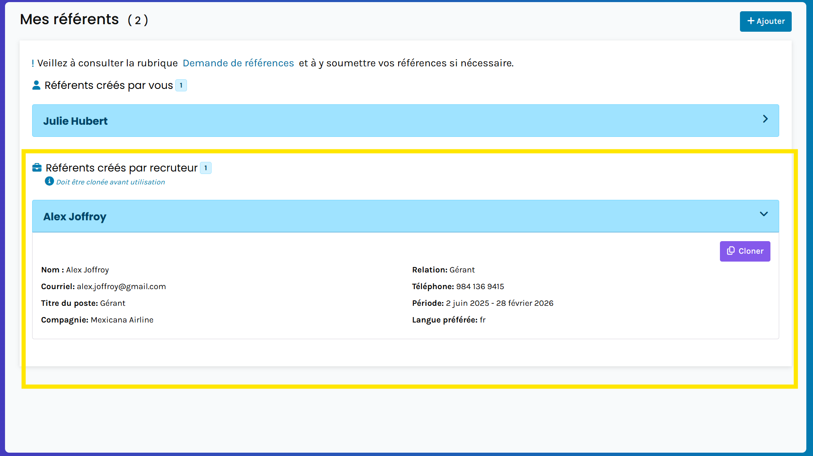Screen dimensions: 813x456
Task: Click the Cloner button
Action: tap(745, 251)
